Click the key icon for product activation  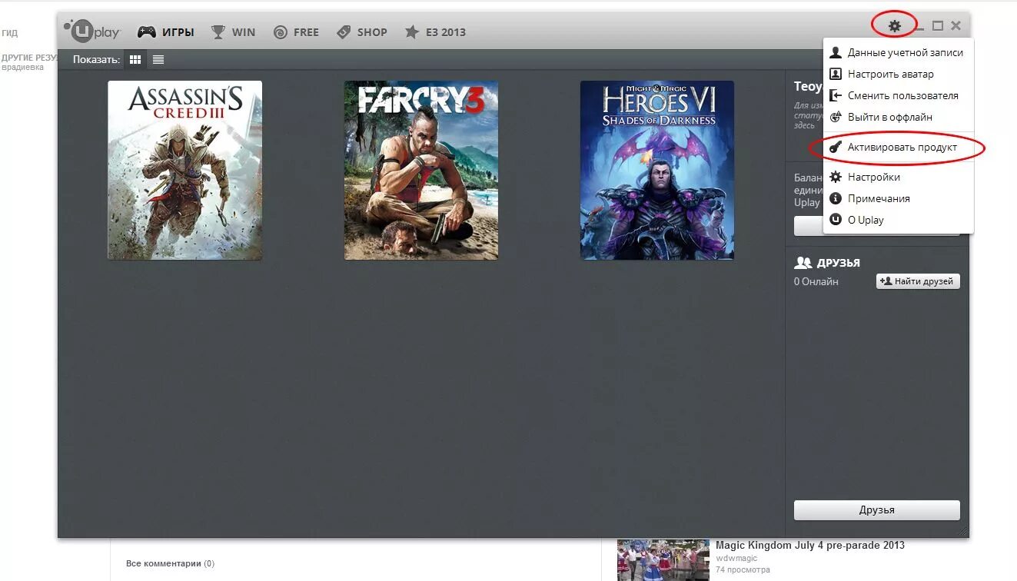pos(836,147)
